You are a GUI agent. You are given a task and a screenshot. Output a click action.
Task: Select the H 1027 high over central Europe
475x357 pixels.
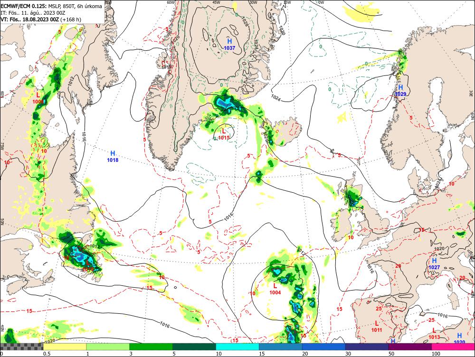point(434,264)
